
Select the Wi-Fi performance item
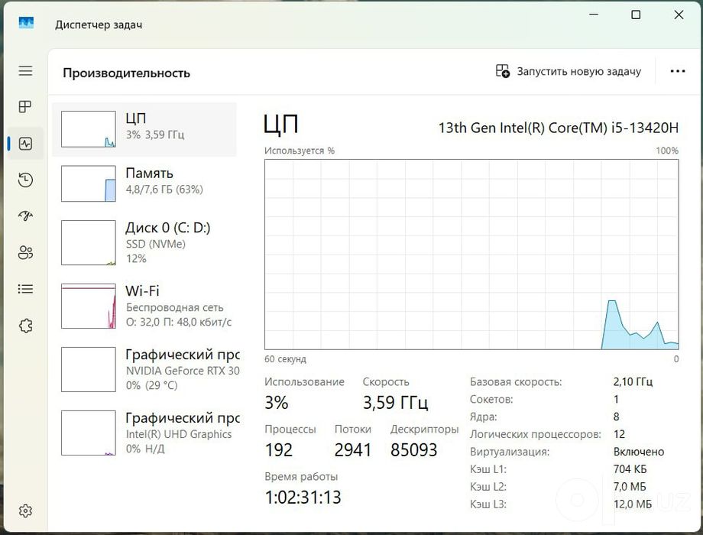click(x=144, y=306)
